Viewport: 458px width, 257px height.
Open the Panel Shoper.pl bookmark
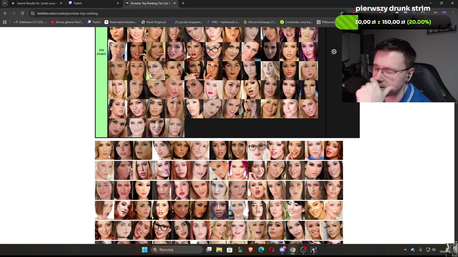154,22
